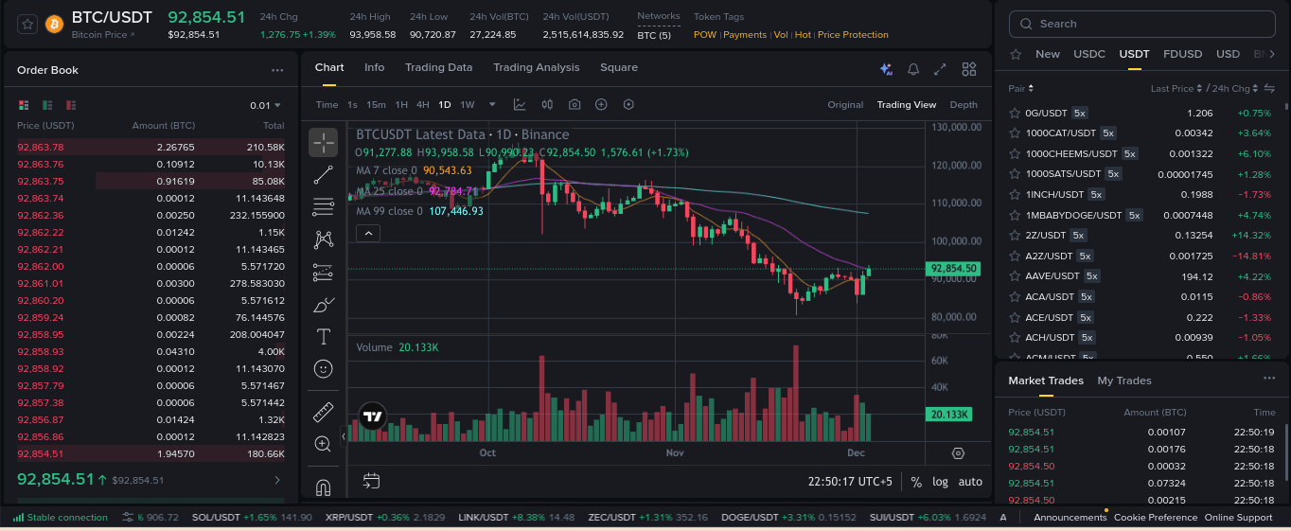This screenshot has width=1291, height=531.
Task: Select the text annotation tool
Action: click(x=323, y=337)
